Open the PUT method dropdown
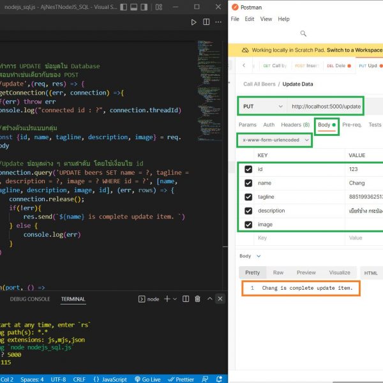 coord(262,106)
